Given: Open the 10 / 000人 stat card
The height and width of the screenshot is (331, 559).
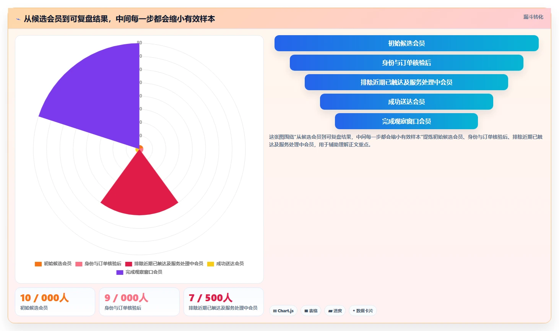Looking at the screenshot, I should [55, 302].
